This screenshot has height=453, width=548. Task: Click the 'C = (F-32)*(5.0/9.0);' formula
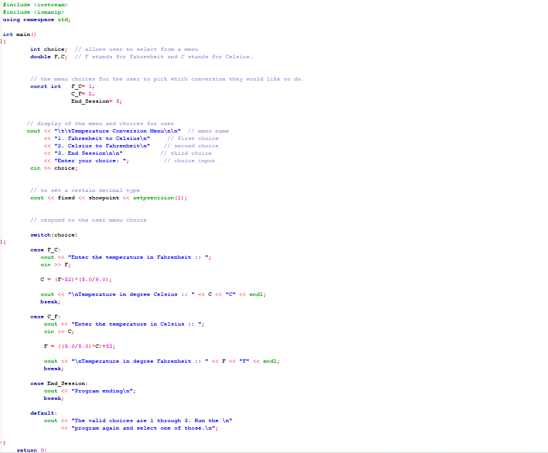pos(76,279)
